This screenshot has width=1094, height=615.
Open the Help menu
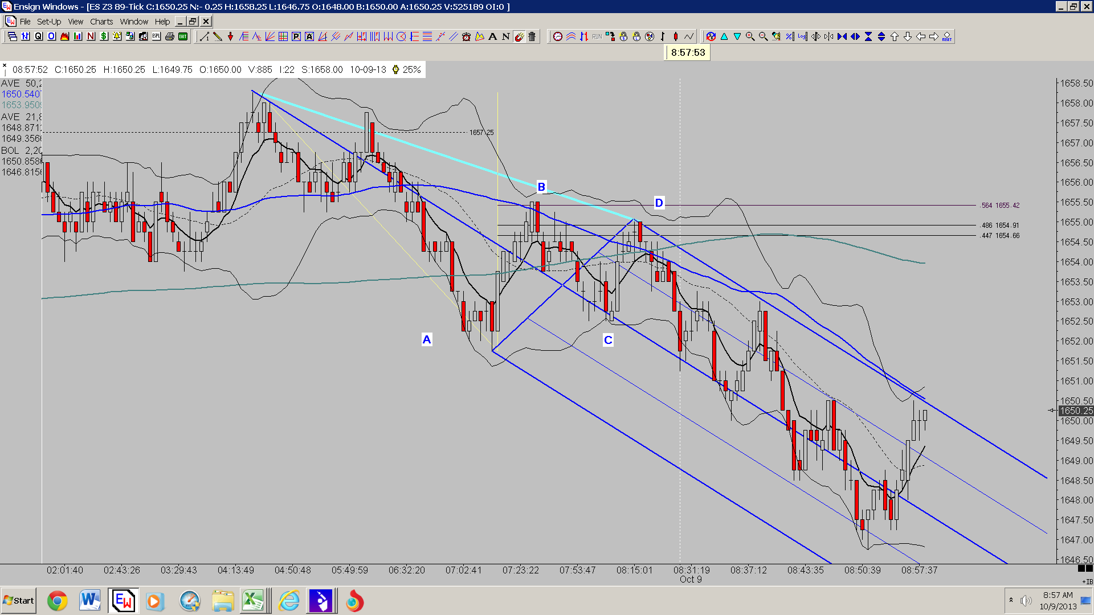tap(162, 22)
